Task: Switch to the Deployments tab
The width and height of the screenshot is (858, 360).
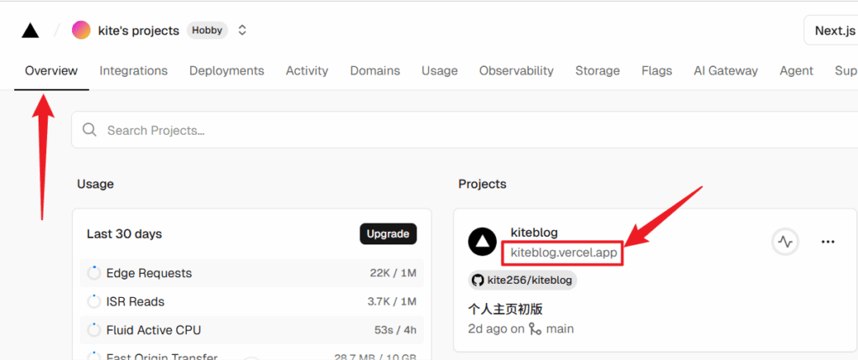Action: tap(226, 71)
